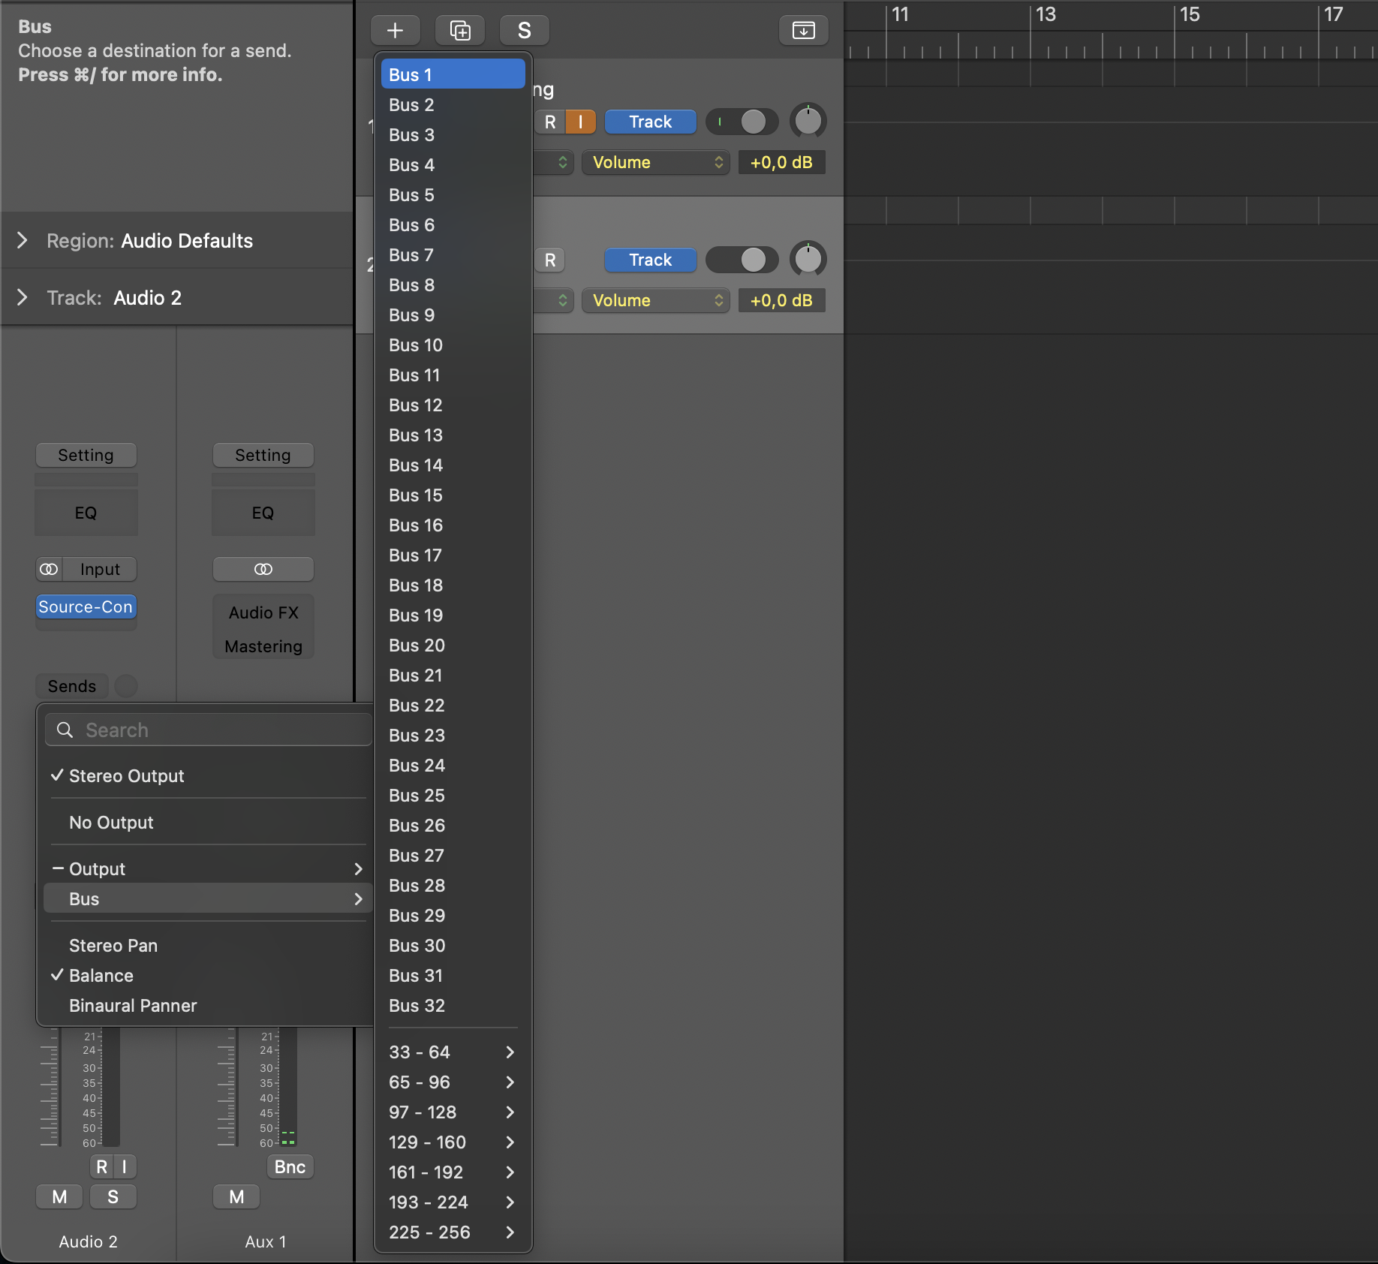Expand the Track: Audio 2 inspector section

[23, 297]
